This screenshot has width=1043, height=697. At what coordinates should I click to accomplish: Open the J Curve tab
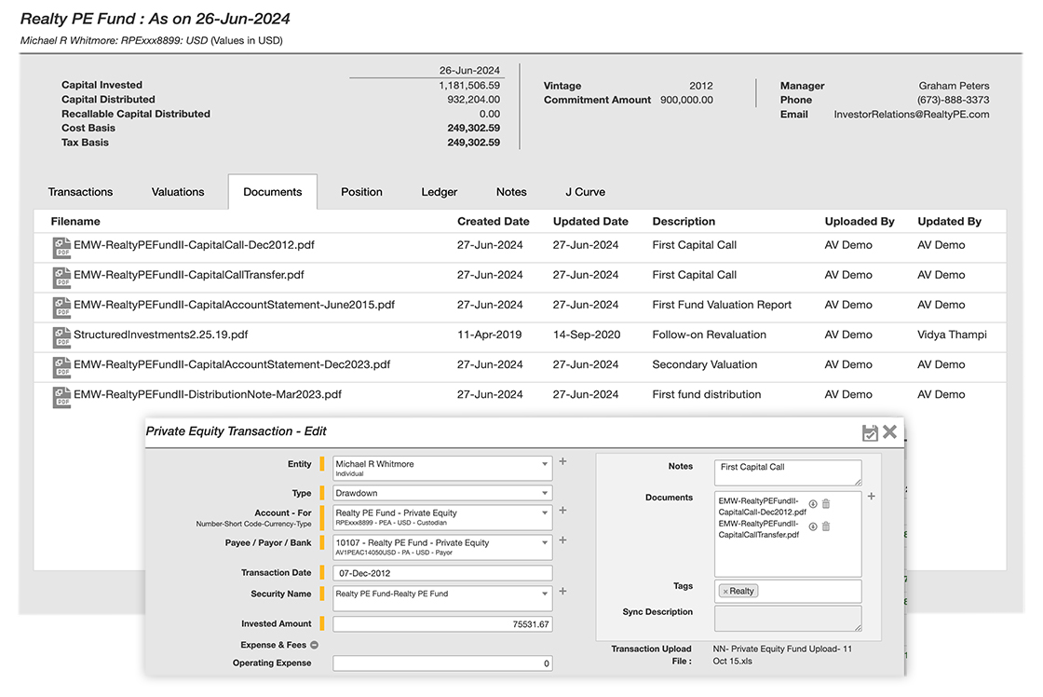pyautogui.click(x=585, y=192)
